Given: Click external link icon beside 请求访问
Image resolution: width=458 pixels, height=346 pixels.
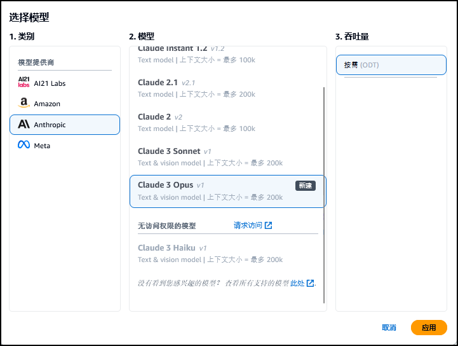Looking at the screenshot, I should (x=269, y=225).
